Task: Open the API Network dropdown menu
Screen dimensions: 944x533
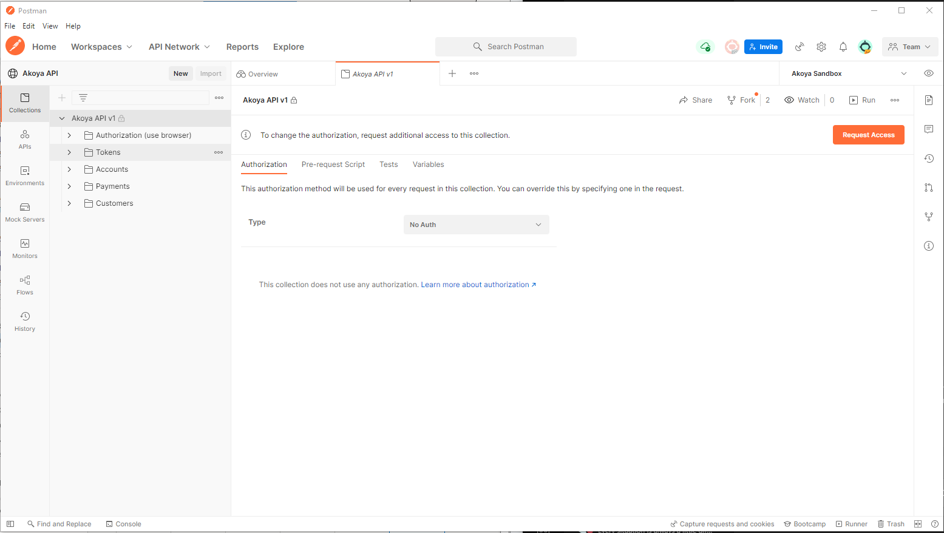Action: point(179,47)
